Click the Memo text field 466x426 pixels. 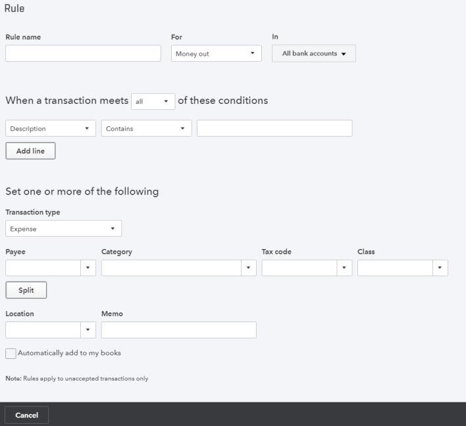point(179,330)
